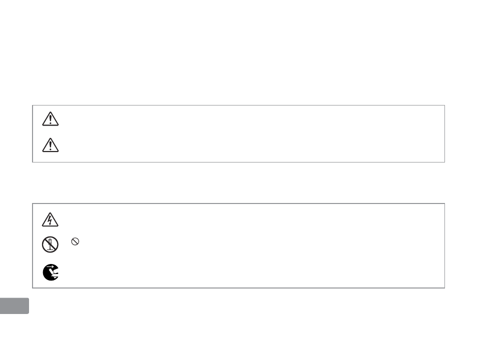The height and width of the screenshot is (338, 477).
Task: Click the large do-not-disassemble circle icon
Action: point(50,244)
